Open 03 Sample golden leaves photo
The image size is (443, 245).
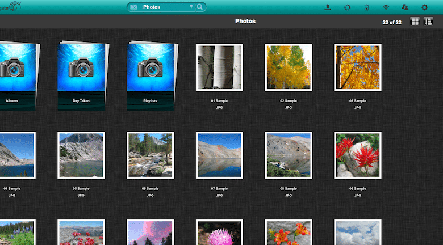[358, 67]
